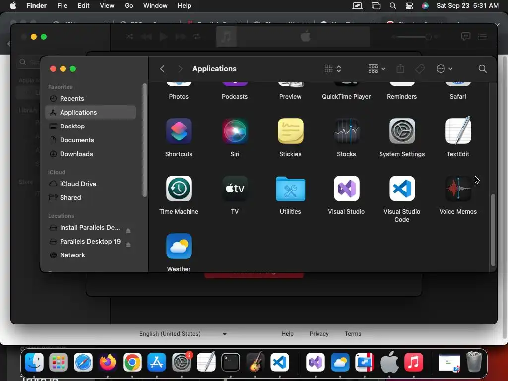Click the Finder sidebar scrollbar
The width and height of the screenshot is (508, 381).
pyautogui.click(x=144, y=140)
